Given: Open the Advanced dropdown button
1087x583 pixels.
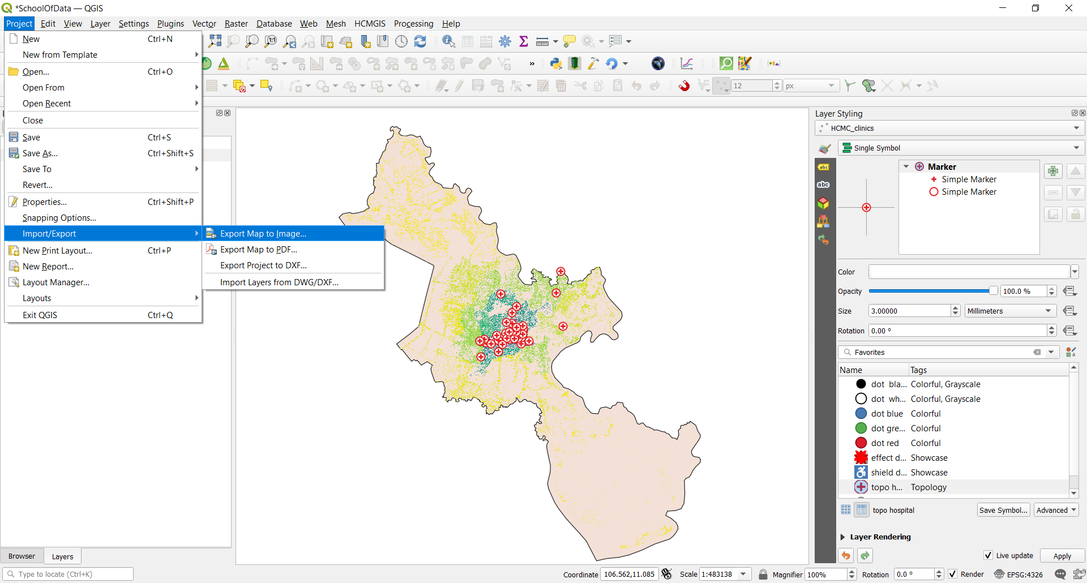Looking at the screenshot, I should [1056, 510].
